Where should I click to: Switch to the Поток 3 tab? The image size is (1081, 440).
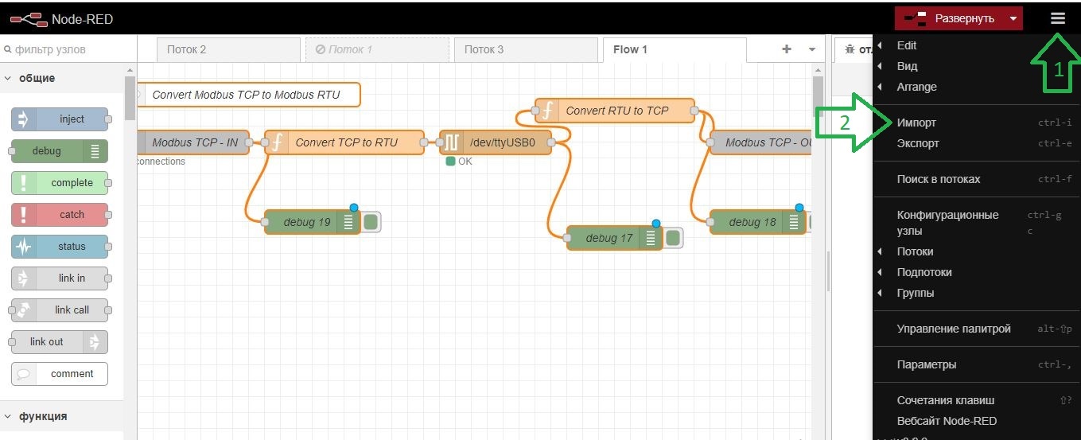coord(525,49)
